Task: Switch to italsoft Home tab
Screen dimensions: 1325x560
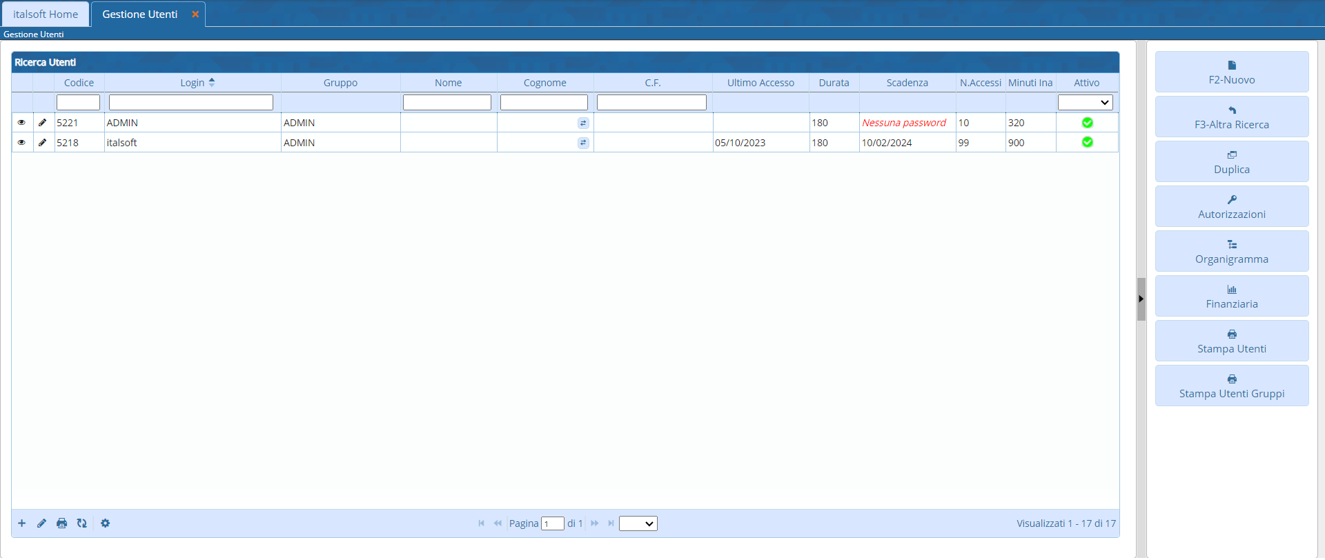Action: (x=46, y=14)
